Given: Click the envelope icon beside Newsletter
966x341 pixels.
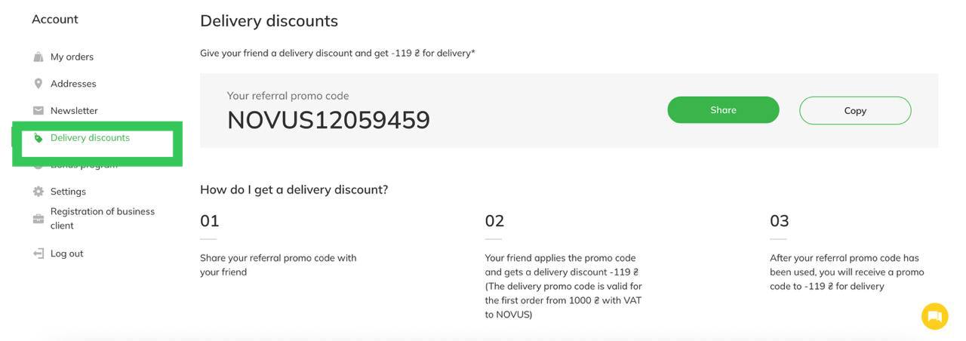Looking at the screenshot, I should (38, 111).
